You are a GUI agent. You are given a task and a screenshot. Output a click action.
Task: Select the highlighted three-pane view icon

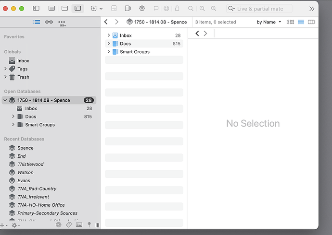click(77, 9)
